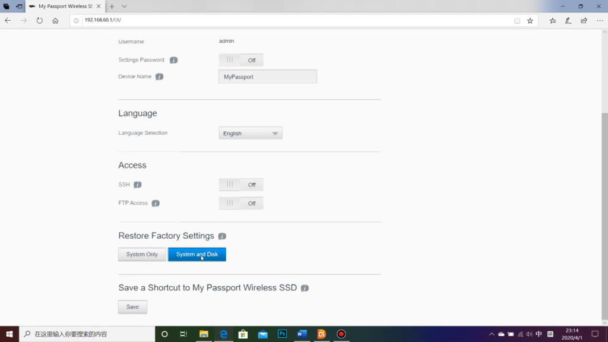Open info tip for Settings Password

pos(173,60)
